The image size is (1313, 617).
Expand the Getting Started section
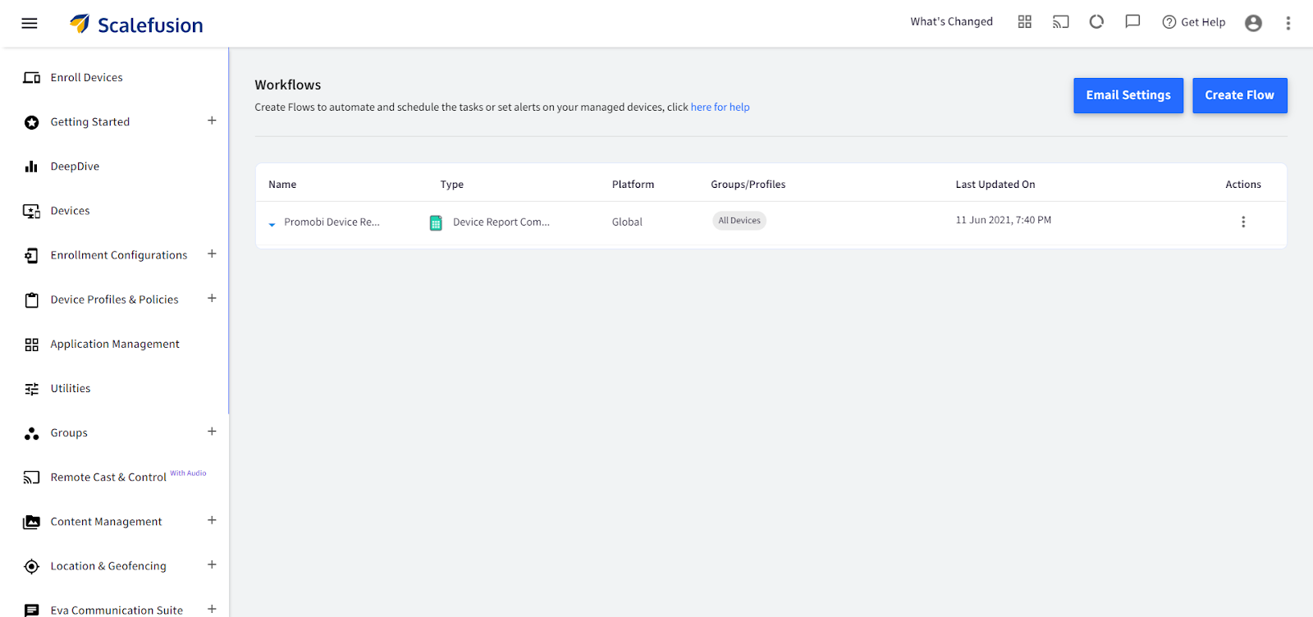pyautogui.click(x=212, y=121)
